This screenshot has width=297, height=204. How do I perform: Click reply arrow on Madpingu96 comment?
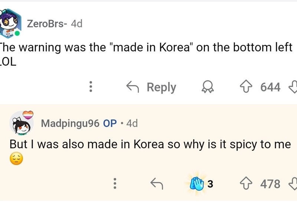pos(157,184)
